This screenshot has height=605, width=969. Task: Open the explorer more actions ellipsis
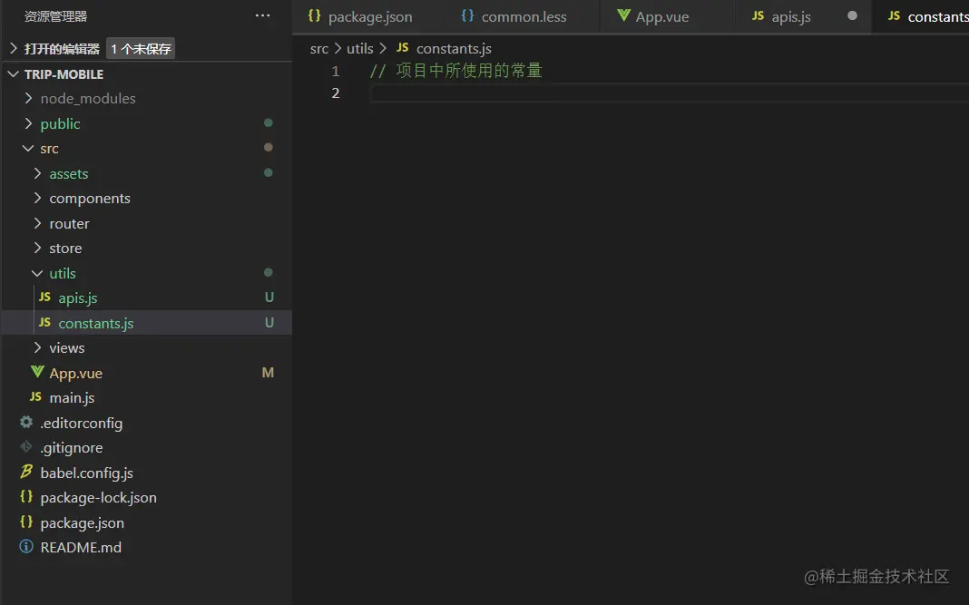[x=262, y=15]
